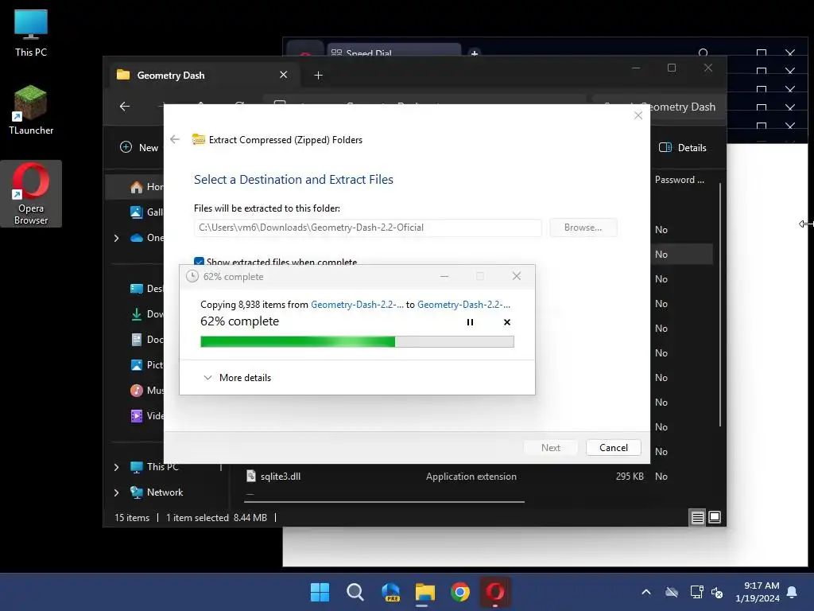Select the Speed Dial tab in Opera
The width and height of the screenshot is (814, 611).
[x=394, y=51]
